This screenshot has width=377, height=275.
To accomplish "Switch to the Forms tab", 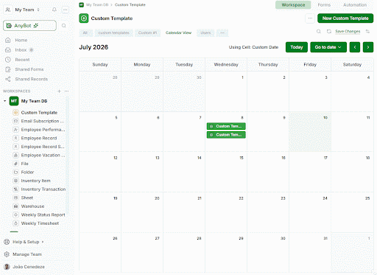I will pos(324,5).
